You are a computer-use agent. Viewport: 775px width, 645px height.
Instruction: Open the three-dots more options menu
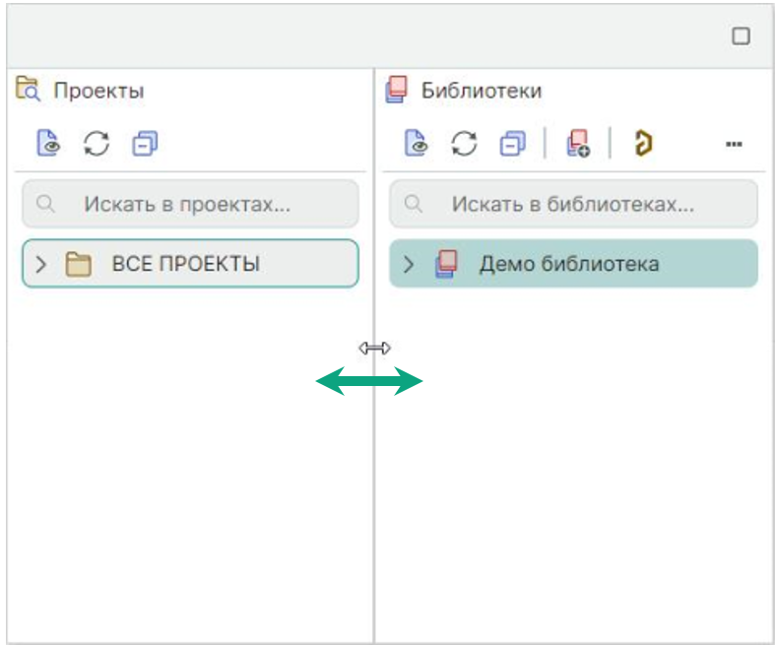coord(734,145)
